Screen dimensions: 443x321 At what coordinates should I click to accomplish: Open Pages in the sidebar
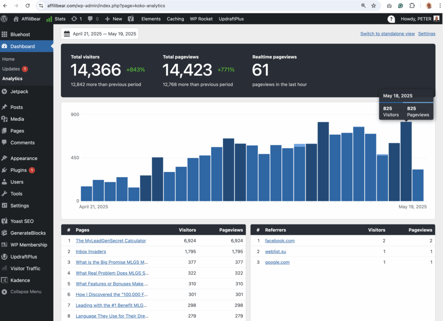[x=26, y=131]
